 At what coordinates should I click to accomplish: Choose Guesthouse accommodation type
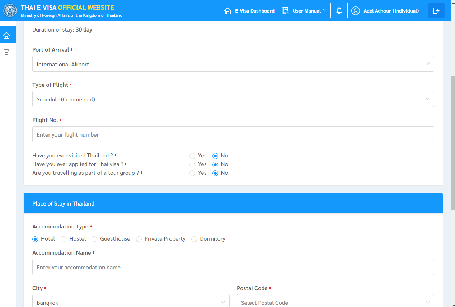94,239
